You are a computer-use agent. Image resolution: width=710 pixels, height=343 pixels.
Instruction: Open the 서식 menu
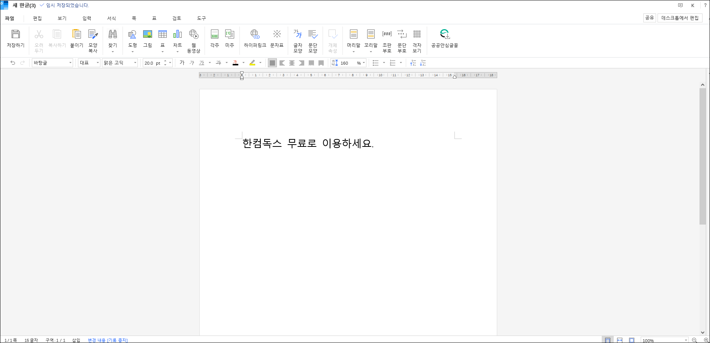(112, 18)
